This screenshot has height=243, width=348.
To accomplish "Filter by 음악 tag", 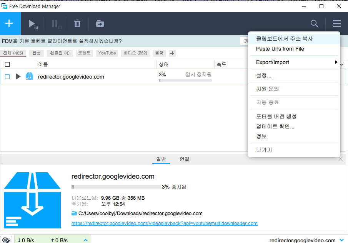I will tap(159, 53).
